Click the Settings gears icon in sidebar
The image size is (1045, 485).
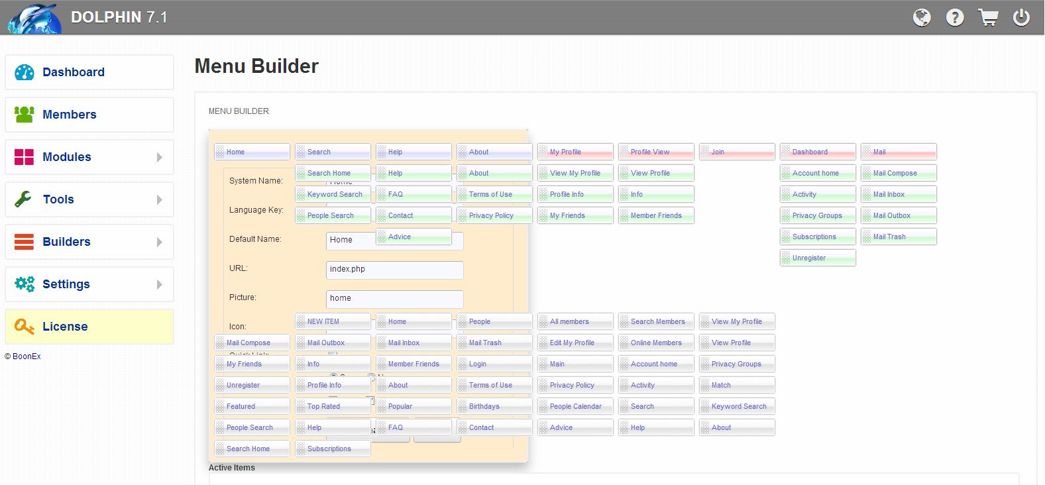coord(24,284)
